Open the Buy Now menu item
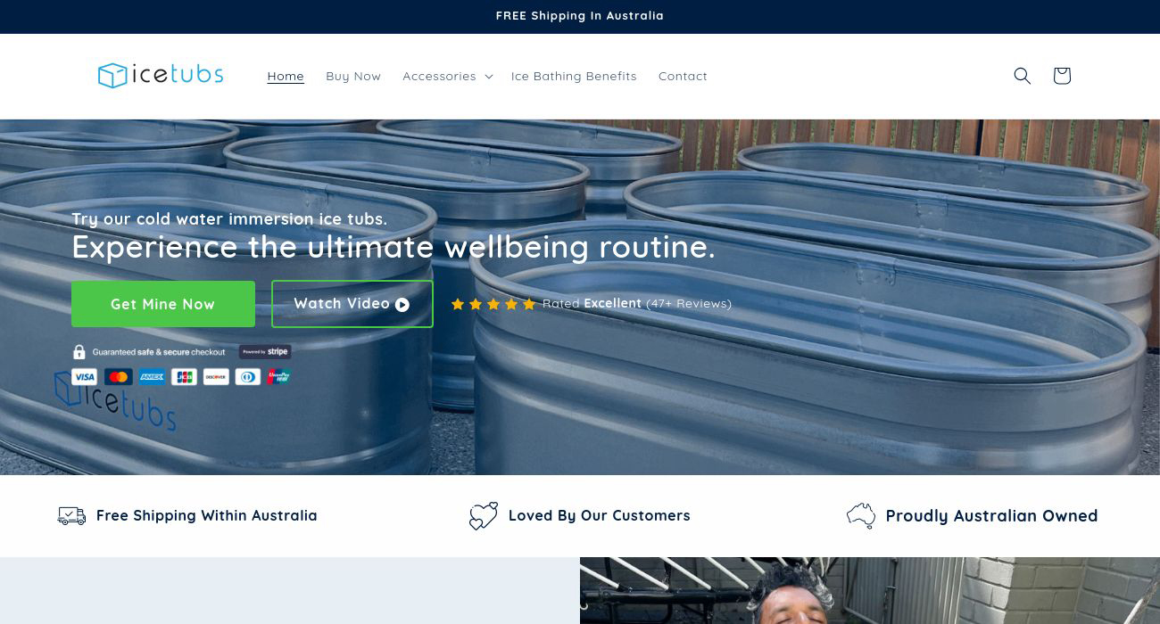 (353, 76)
